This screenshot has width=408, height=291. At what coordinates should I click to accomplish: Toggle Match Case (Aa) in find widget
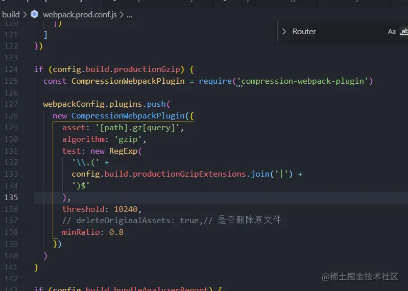[x=392, y=32]
